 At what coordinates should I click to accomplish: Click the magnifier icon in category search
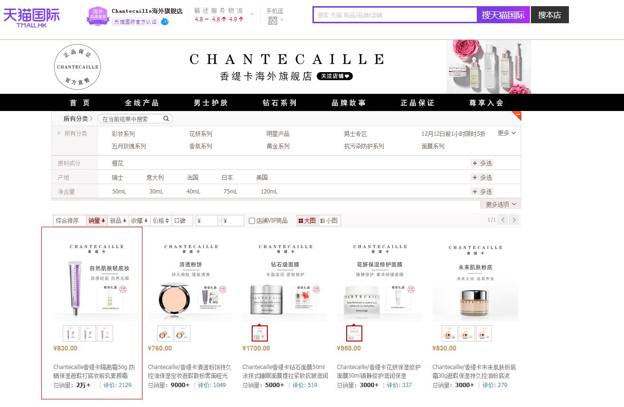(166, 119)
